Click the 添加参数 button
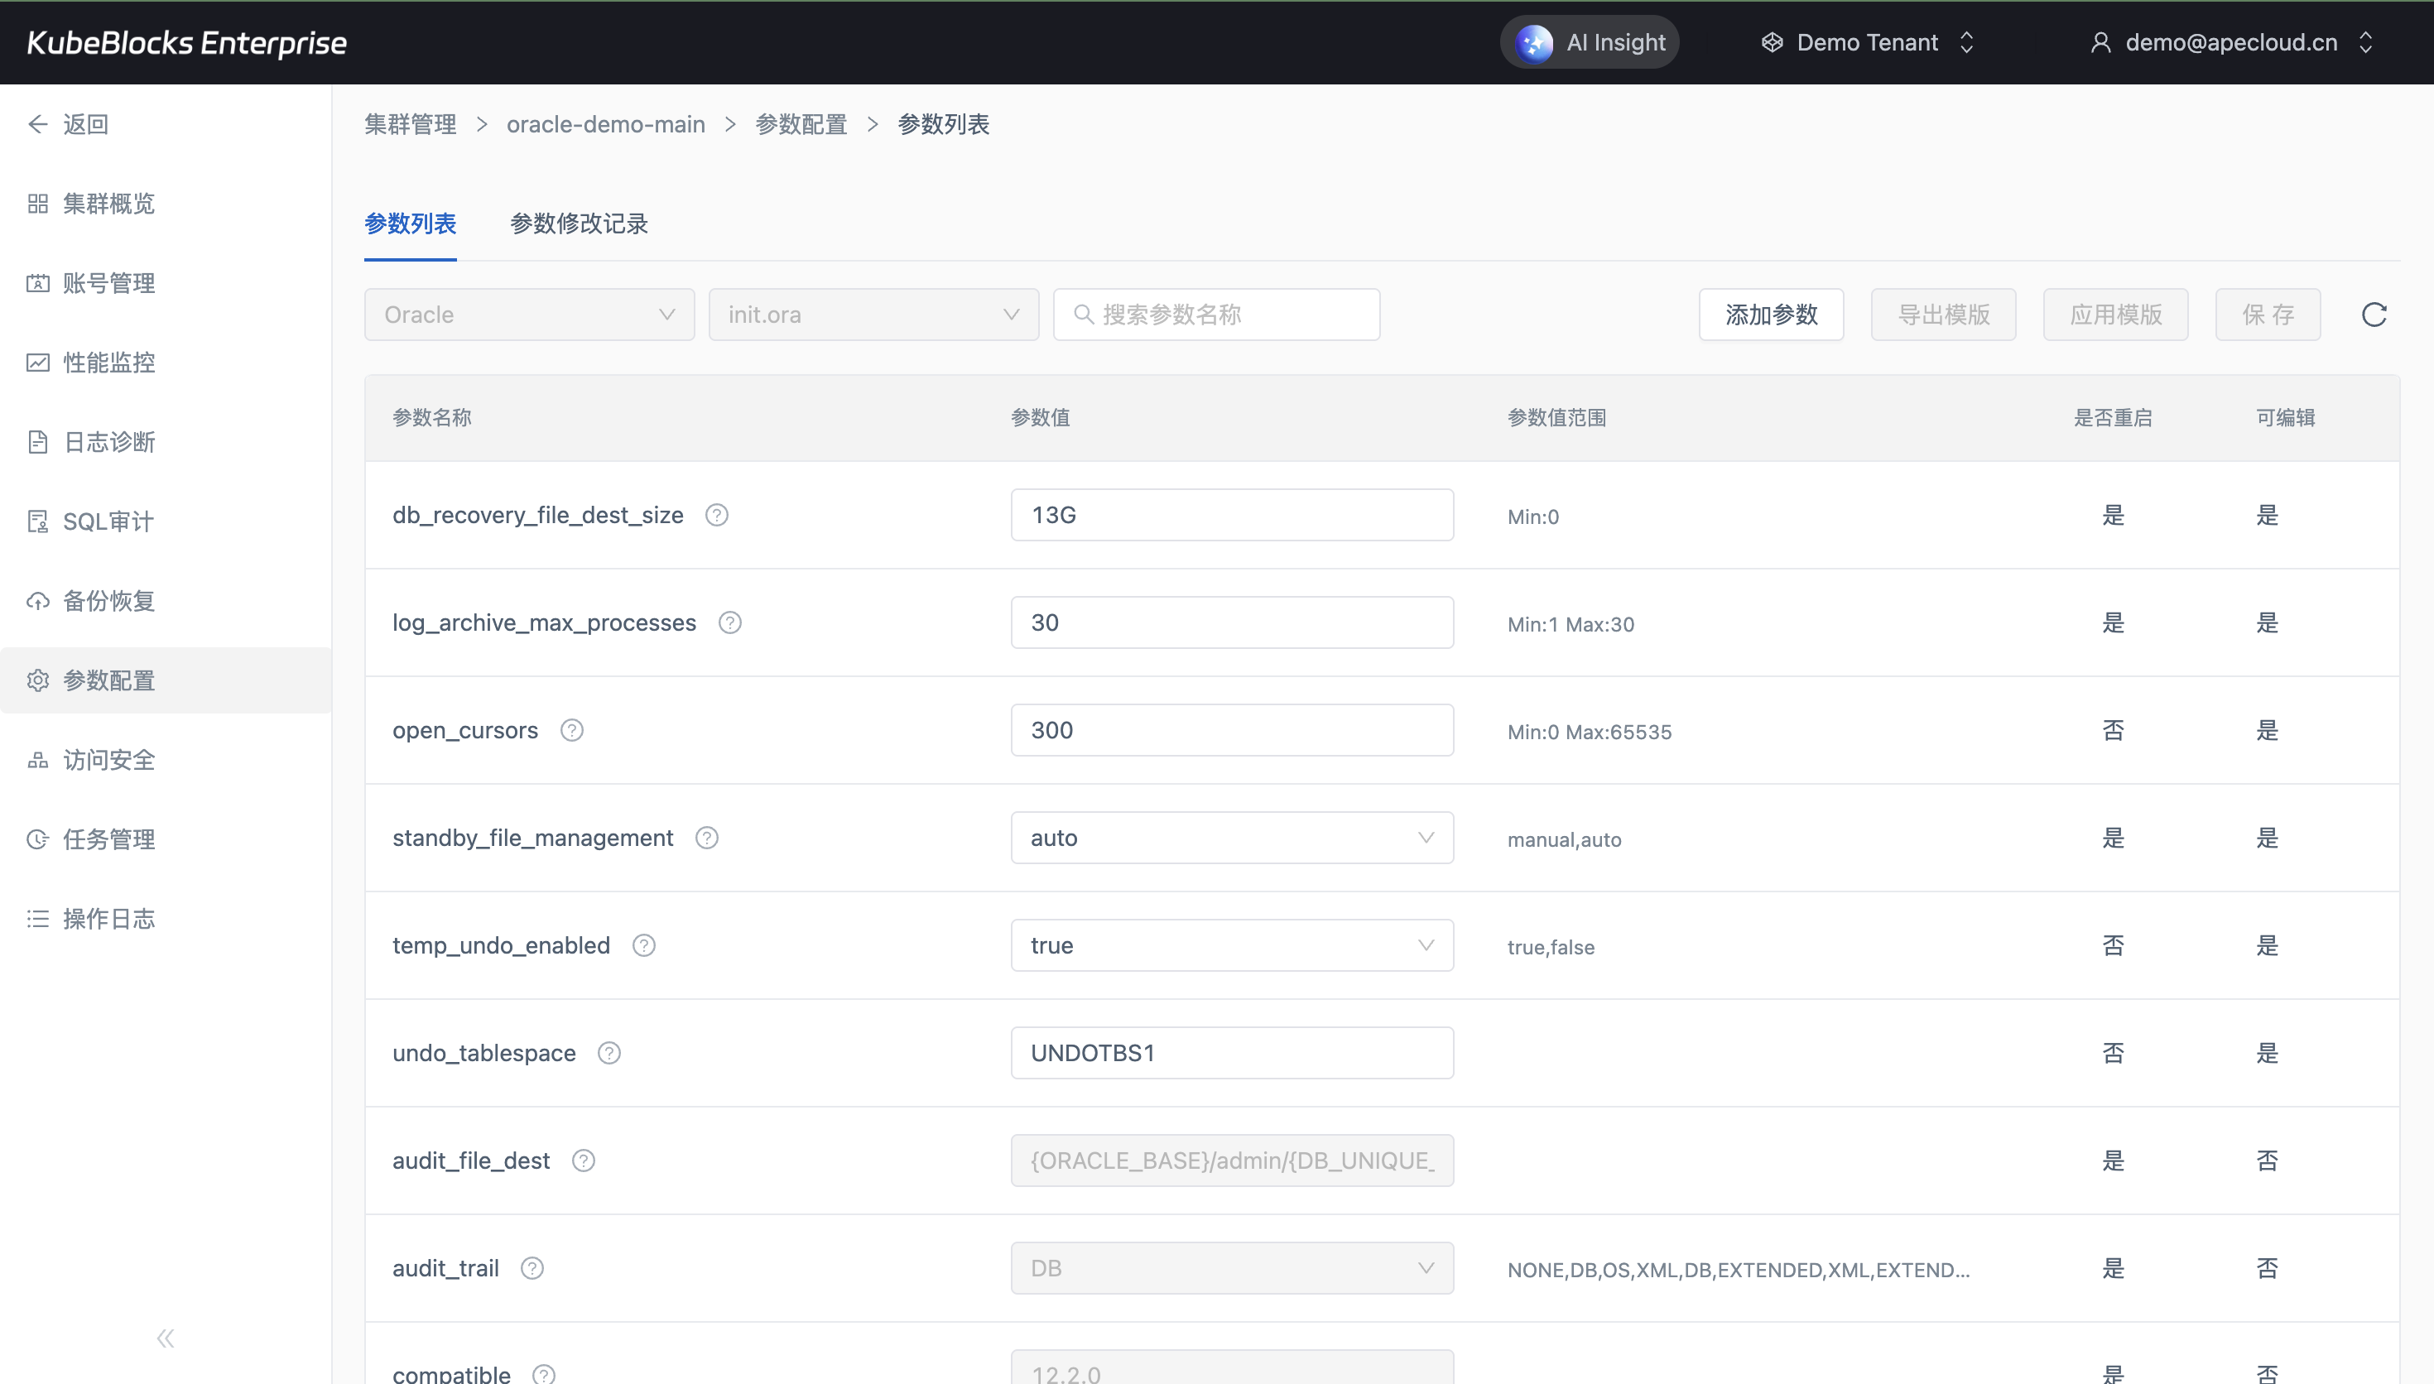Viewport: 2434px width, 1384px height. coord(1771,315)
